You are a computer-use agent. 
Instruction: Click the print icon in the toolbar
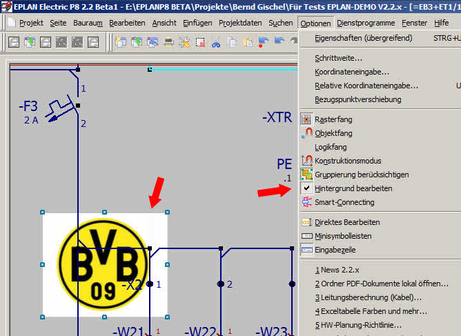click(168, 42)
